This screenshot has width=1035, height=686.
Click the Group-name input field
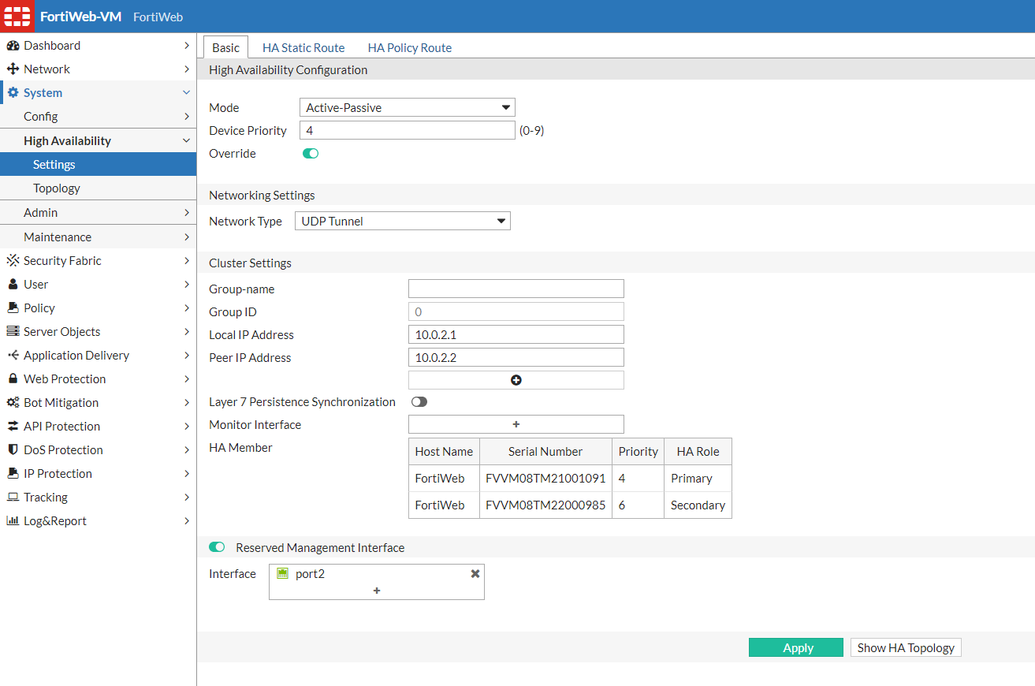515,288
